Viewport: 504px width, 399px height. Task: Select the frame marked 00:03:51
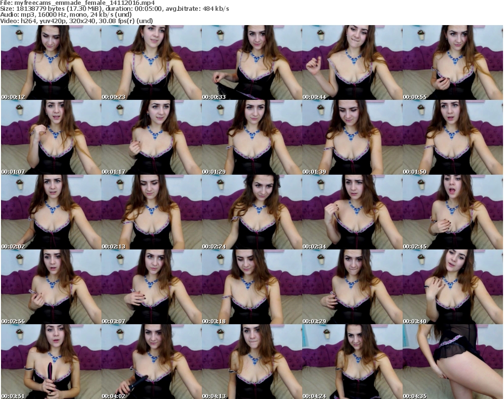[51, 362]
